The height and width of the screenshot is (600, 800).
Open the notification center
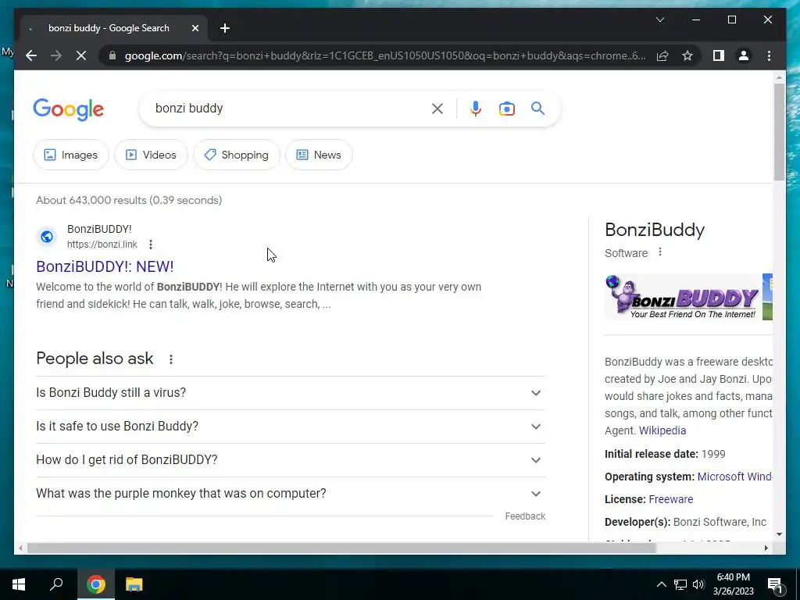[x=775, y=584]
